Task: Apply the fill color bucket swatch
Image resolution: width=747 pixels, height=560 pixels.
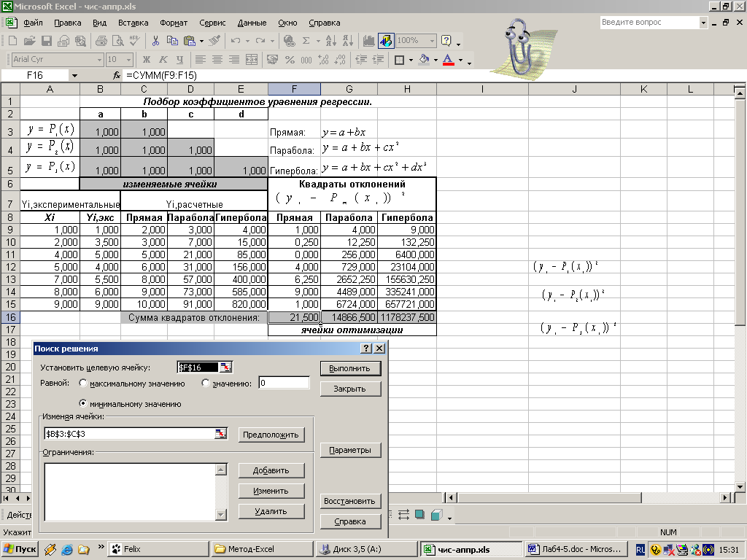Action: pyautogui.click(x=424, y=60)
